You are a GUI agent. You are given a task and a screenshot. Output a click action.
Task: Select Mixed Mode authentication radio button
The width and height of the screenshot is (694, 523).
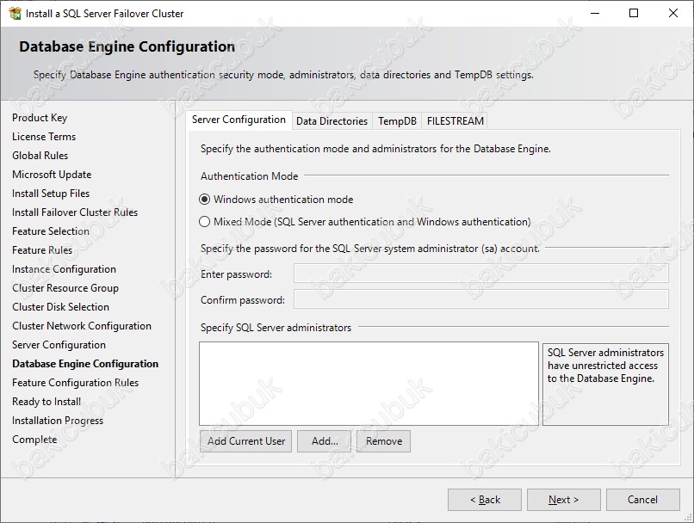coord(204,221)
